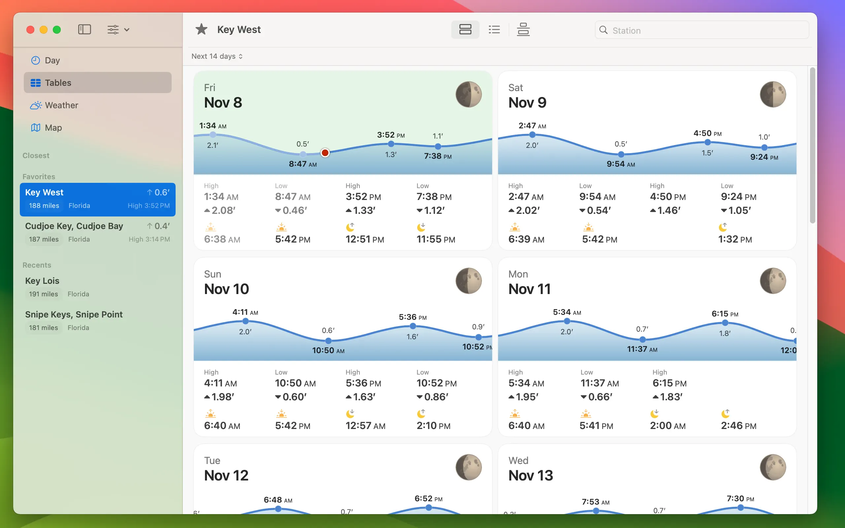Open the Weather section
The image size is (845, 528).
point(61,105)
